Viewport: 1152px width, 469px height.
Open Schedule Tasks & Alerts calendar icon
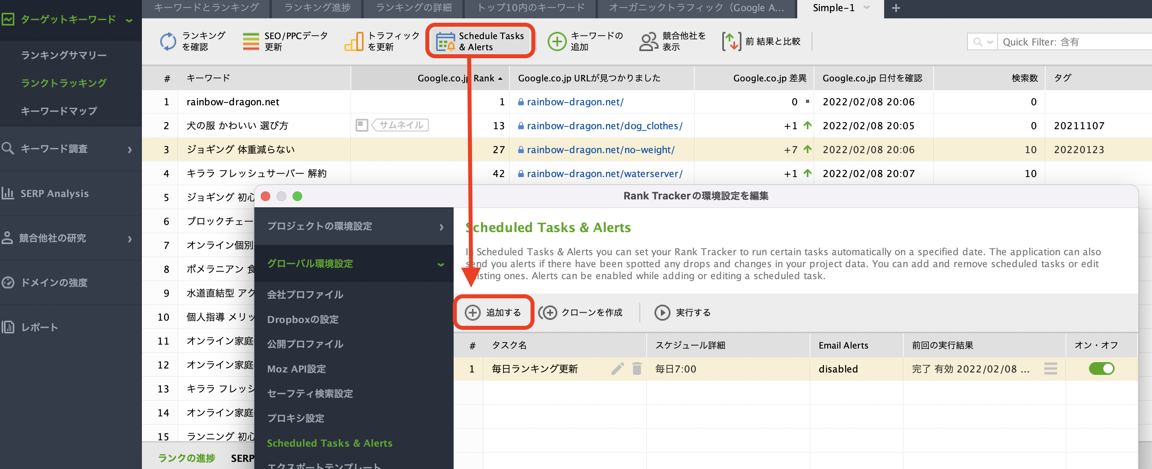tap(445, 41)
